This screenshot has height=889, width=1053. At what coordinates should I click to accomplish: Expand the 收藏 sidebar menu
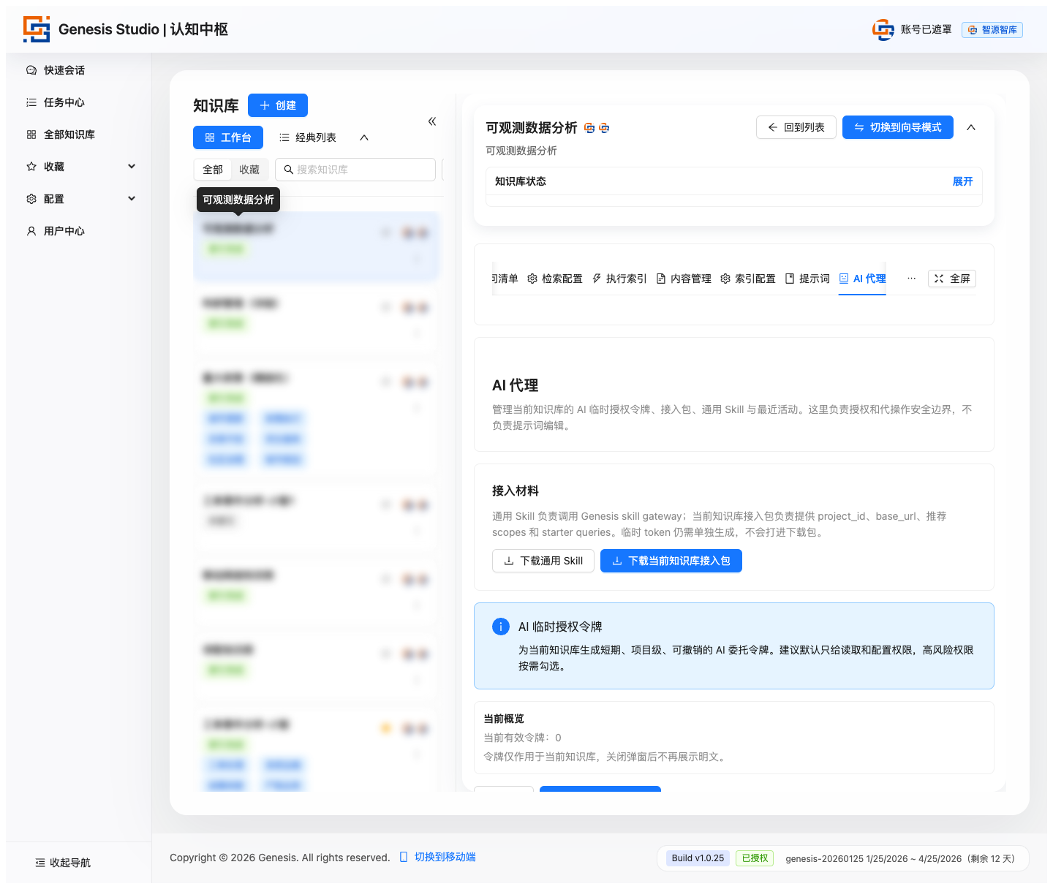pyautogui.click(x=132, y=167)
